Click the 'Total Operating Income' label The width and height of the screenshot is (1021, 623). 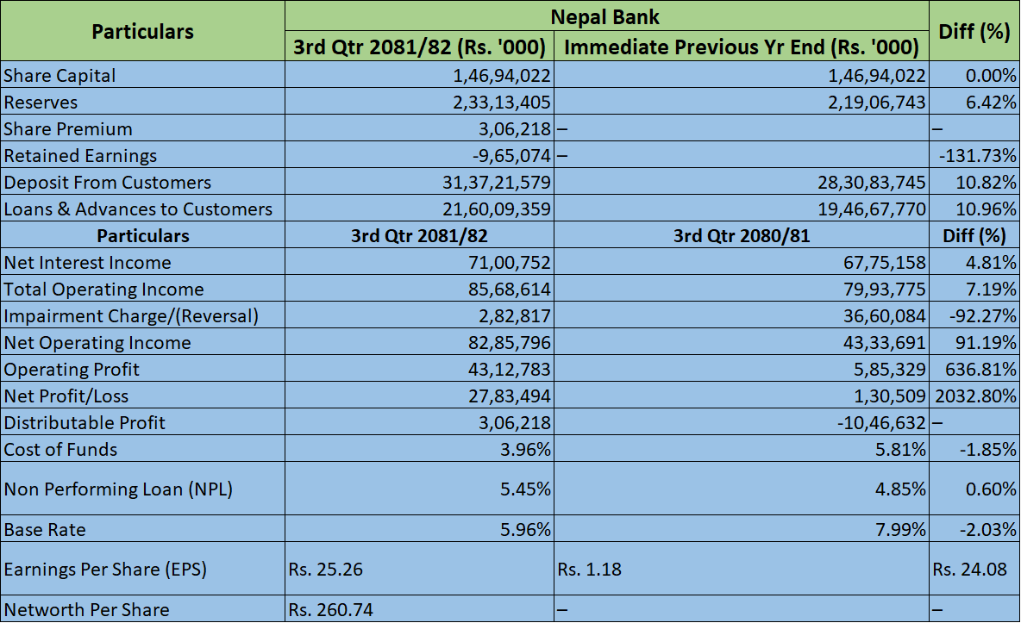[103, 289]
